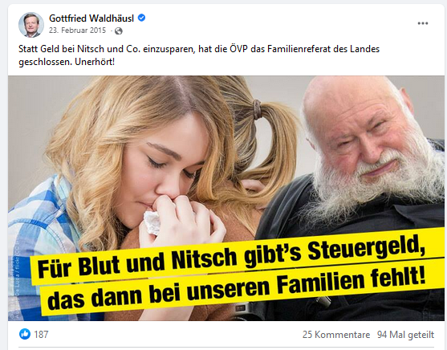Click the blue thumbs-up reaction icon
447x350 pixels.
point(25,334)
